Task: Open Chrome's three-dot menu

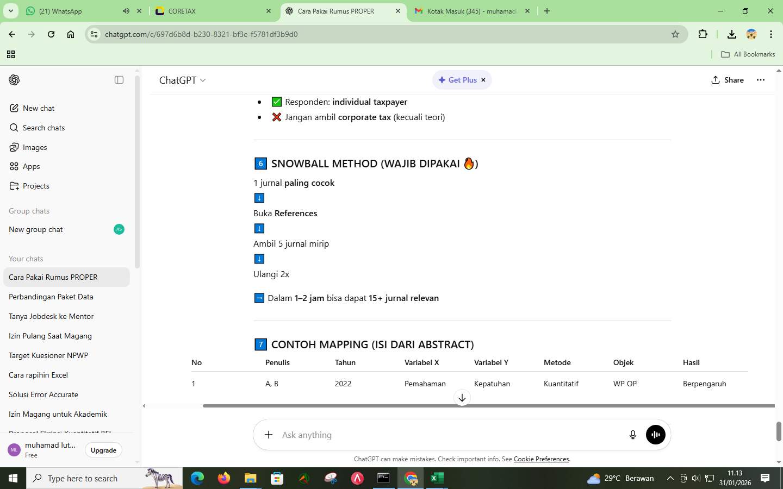Action: [x=772, y=34]
